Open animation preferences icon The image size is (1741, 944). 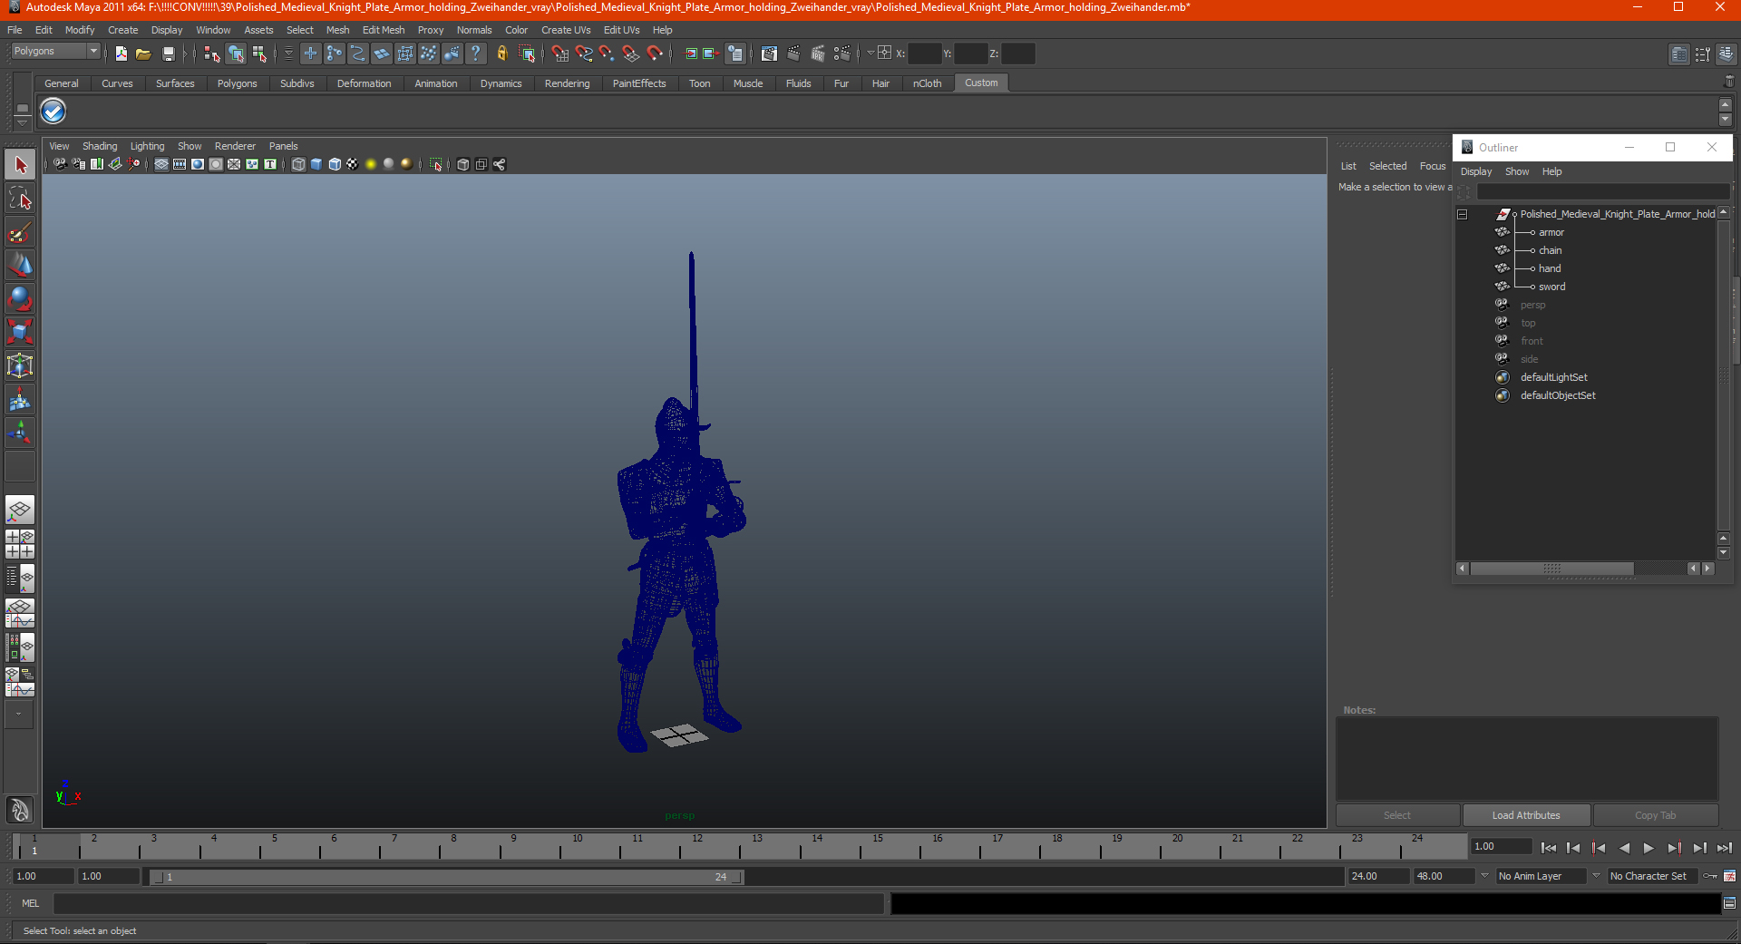pyautogui.click(x=1729, y=876)
